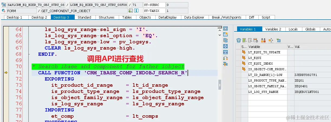Click line number 64 in the gutter

(x=19, y=29)
